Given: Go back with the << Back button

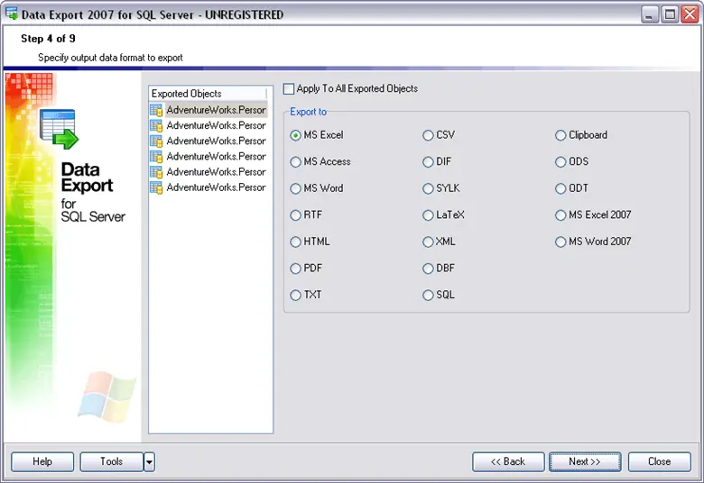Looking at the screenshot, I should (x=508, y=461).
